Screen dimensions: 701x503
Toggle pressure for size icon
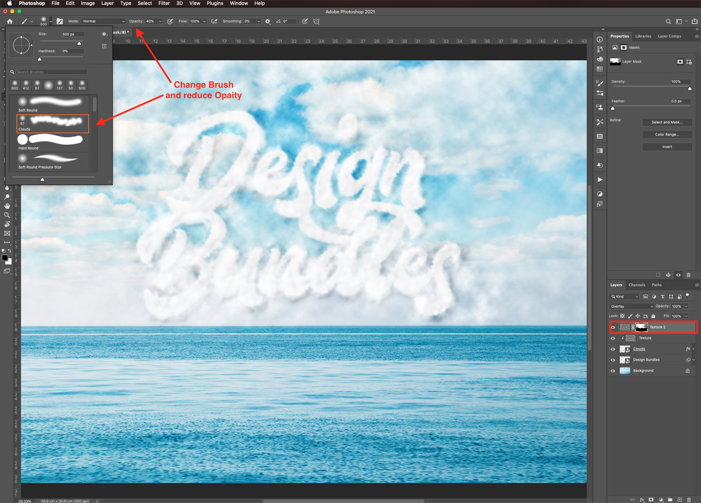click(x=305, y=21)
